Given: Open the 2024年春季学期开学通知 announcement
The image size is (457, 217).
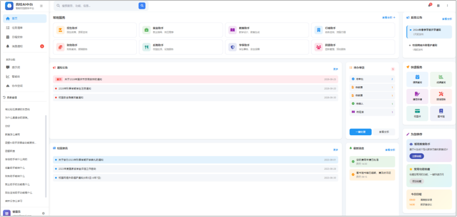Looking at the screenshot, I should pos(429,32).
